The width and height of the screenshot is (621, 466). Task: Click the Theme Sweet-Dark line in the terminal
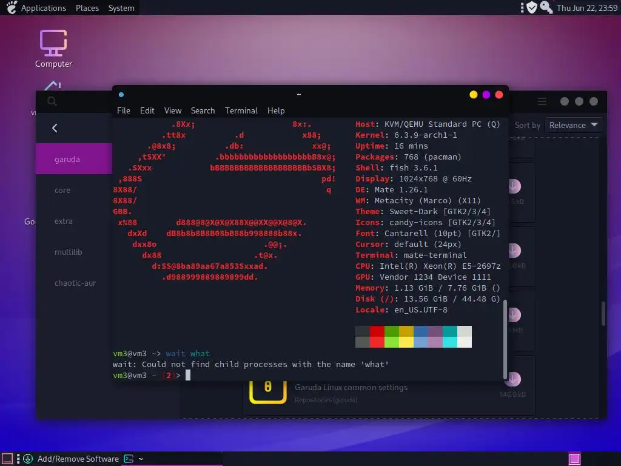tap(423, 212)
